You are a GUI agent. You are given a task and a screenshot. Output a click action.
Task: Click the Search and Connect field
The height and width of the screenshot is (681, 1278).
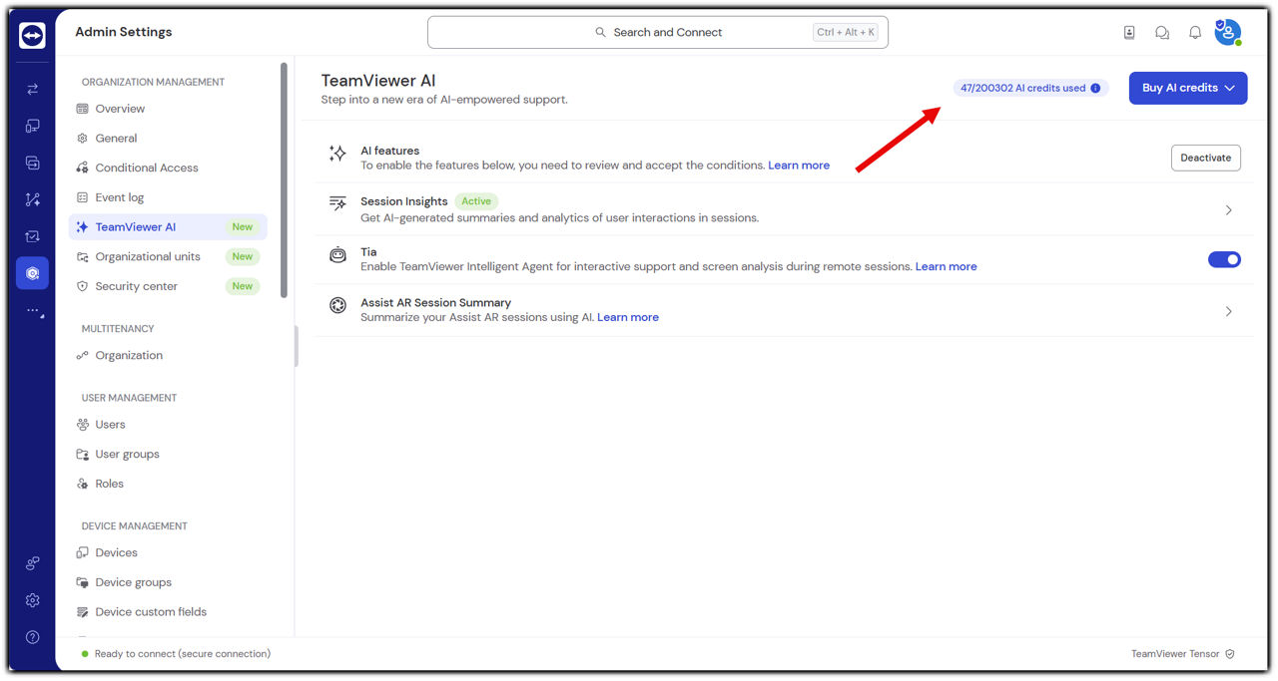[657, 32]
